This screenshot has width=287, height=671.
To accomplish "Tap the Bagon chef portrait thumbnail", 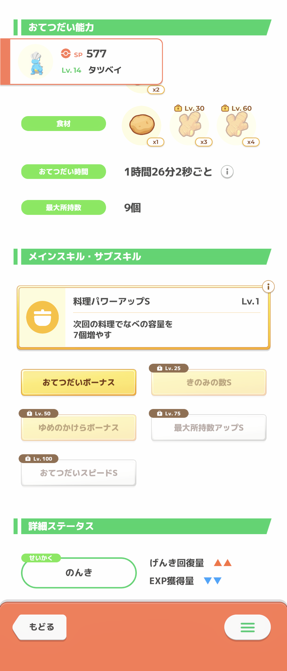I will (x=36, y=62).
